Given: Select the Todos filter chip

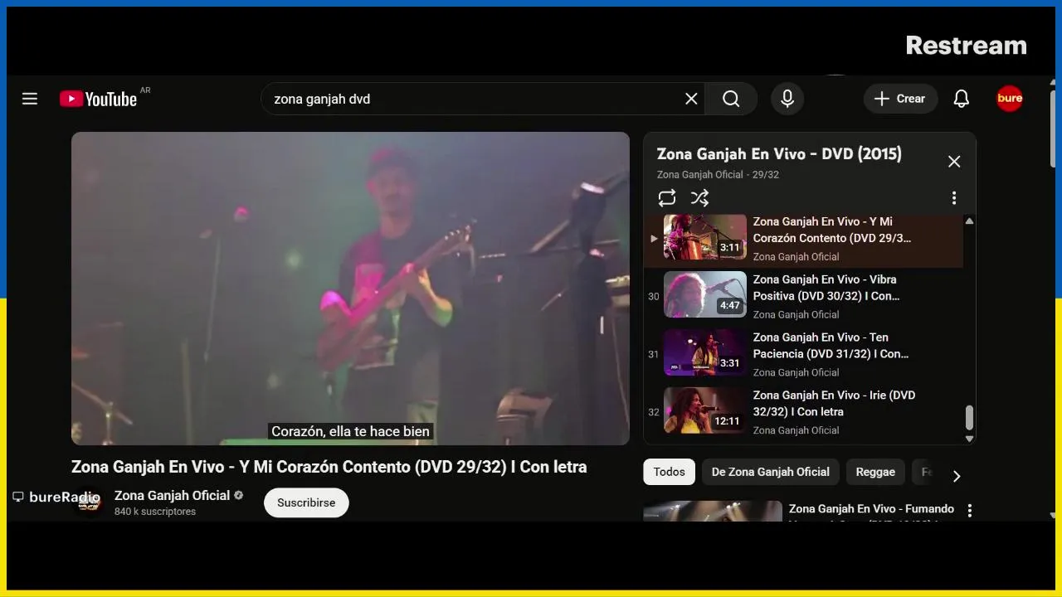Looking at the screenshot, I should coord(669,472).
